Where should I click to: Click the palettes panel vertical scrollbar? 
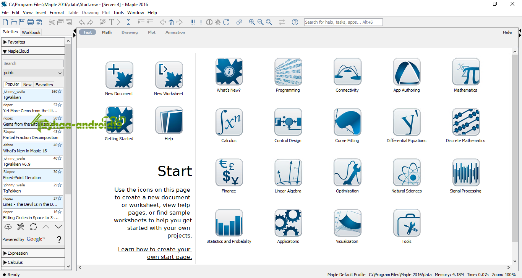click(68, 118)
